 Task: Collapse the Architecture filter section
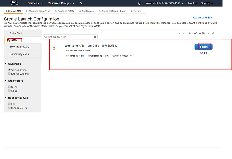point(5,80)
